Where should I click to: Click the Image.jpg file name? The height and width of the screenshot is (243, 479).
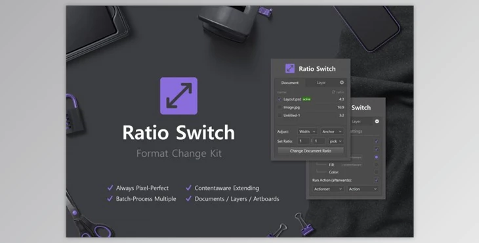coord(291,107)
